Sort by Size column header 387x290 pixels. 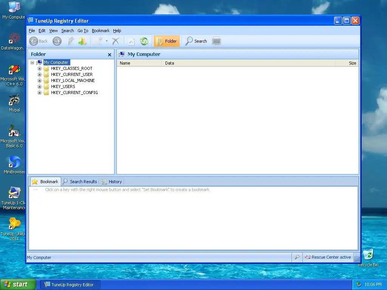pyautogui.click(x=347, y=63)
